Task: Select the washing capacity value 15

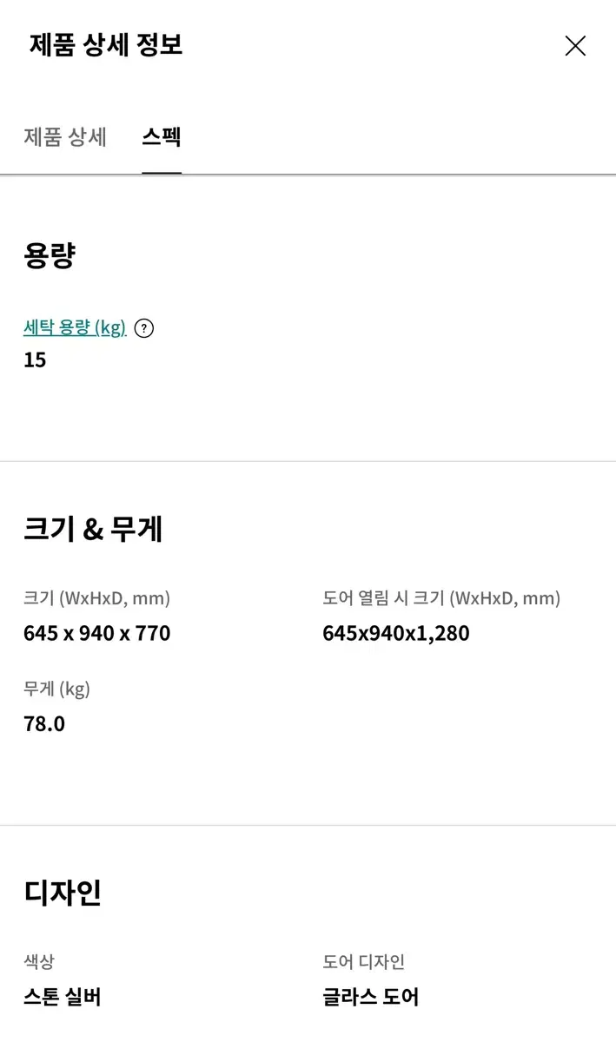Action: [35, 359]
